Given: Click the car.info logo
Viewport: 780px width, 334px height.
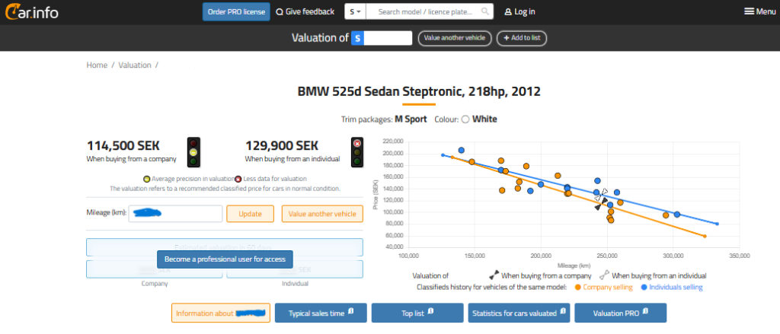Looking at the screenshot, I should tap(30, 11).
